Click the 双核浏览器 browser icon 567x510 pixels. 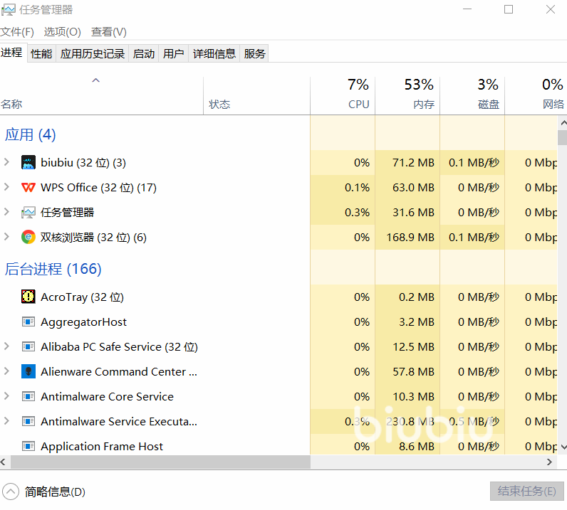pyautogui.click(x=28, y=238)
